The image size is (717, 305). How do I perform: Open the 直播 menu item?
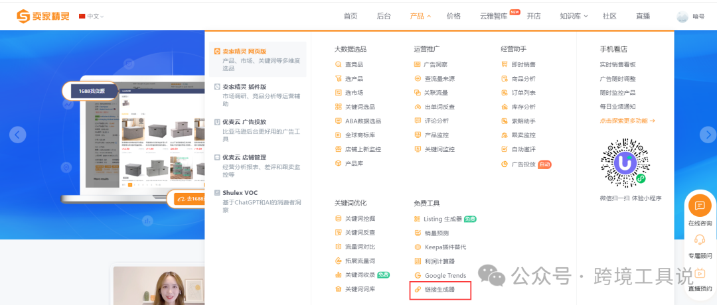click(x=643, y=16)
